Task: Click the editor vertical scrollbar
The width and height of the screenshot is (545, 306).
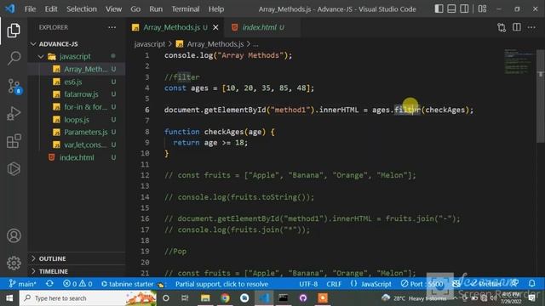Action: [x=541, y=95]
